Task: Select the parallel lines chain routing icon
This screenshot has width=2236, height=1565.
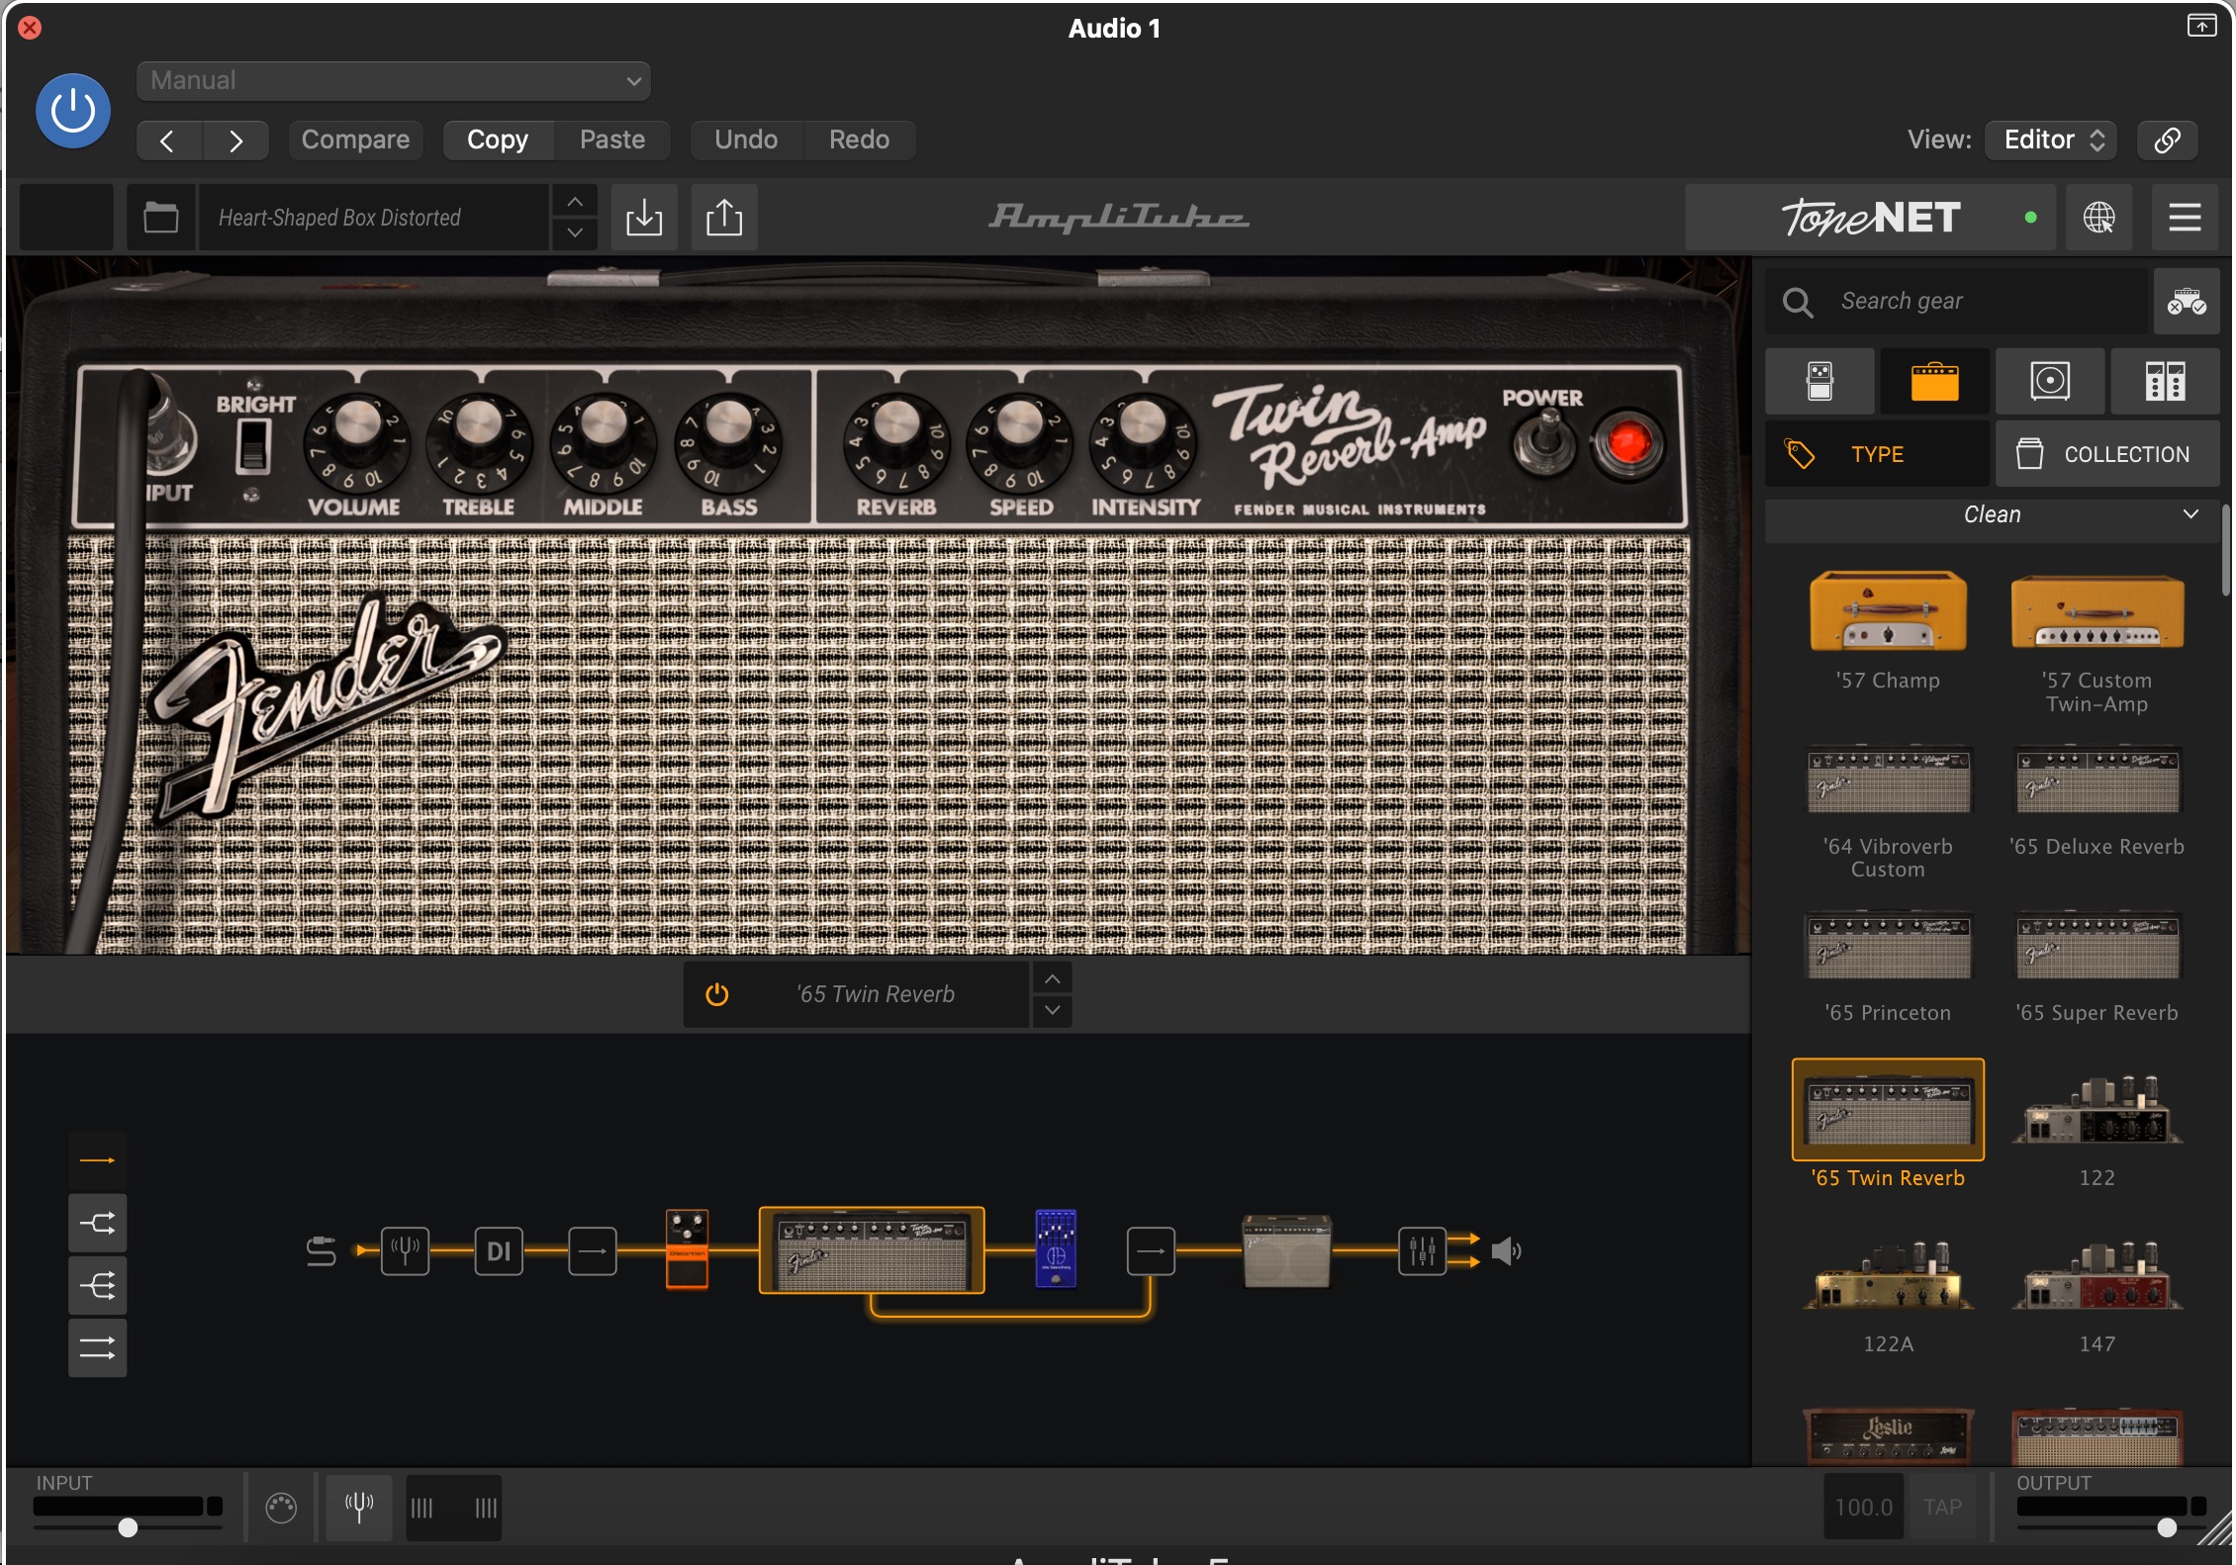Action: point(97,1348)
